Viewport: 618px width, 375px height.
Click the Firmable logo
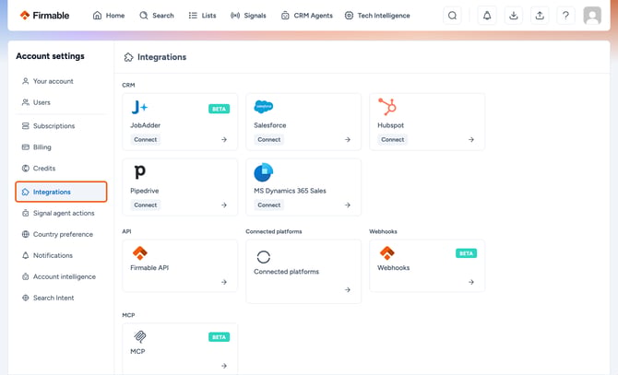(44, 16)
